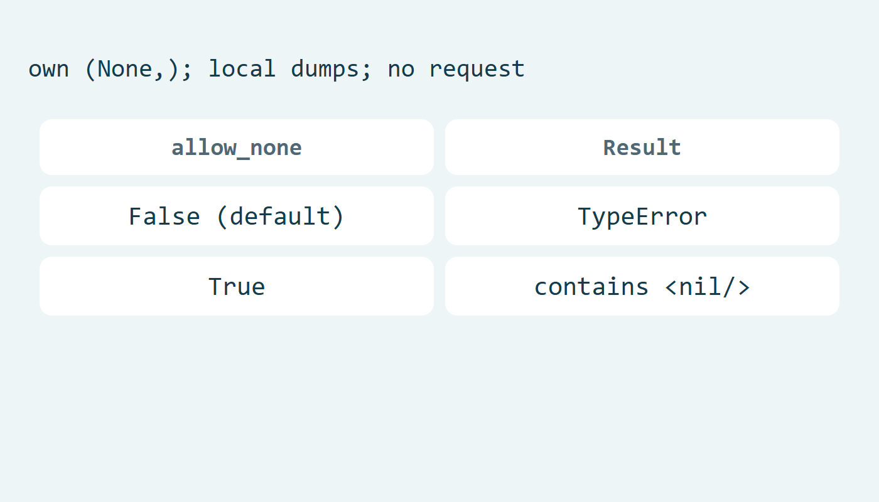Click the <nil/> tag text
The width and height of the screenshot is (879, 502).
(706, 286)
